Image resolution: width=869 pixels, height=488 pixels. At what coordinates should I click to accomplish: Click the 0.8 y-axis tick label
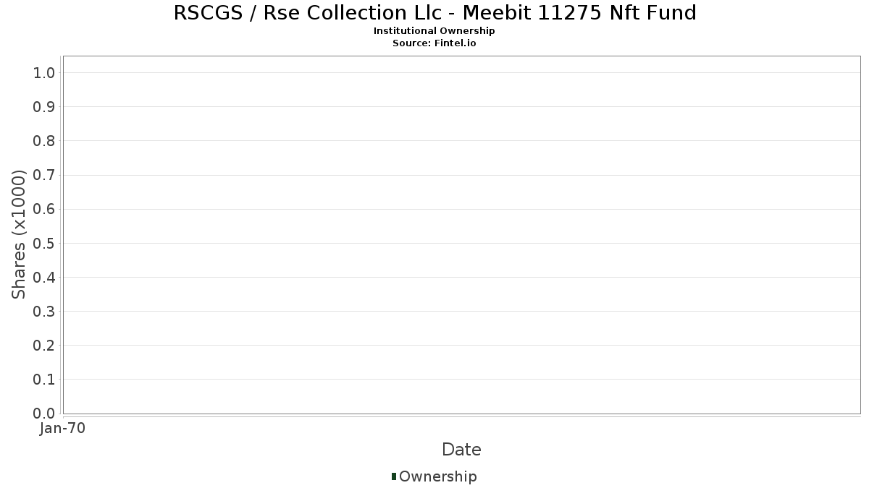pyautogui.click(x=44, y=141)
